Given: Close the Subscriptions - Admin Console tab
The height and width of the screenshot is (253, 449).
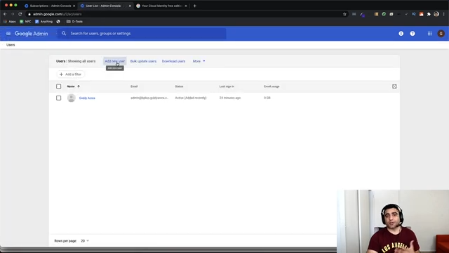Looking at the screenshot, I should tap(74, 6).
